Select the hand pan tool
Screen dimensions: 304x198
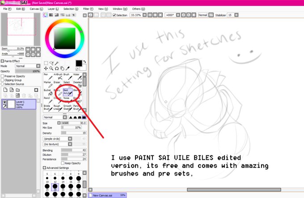(x=62, y=69)
